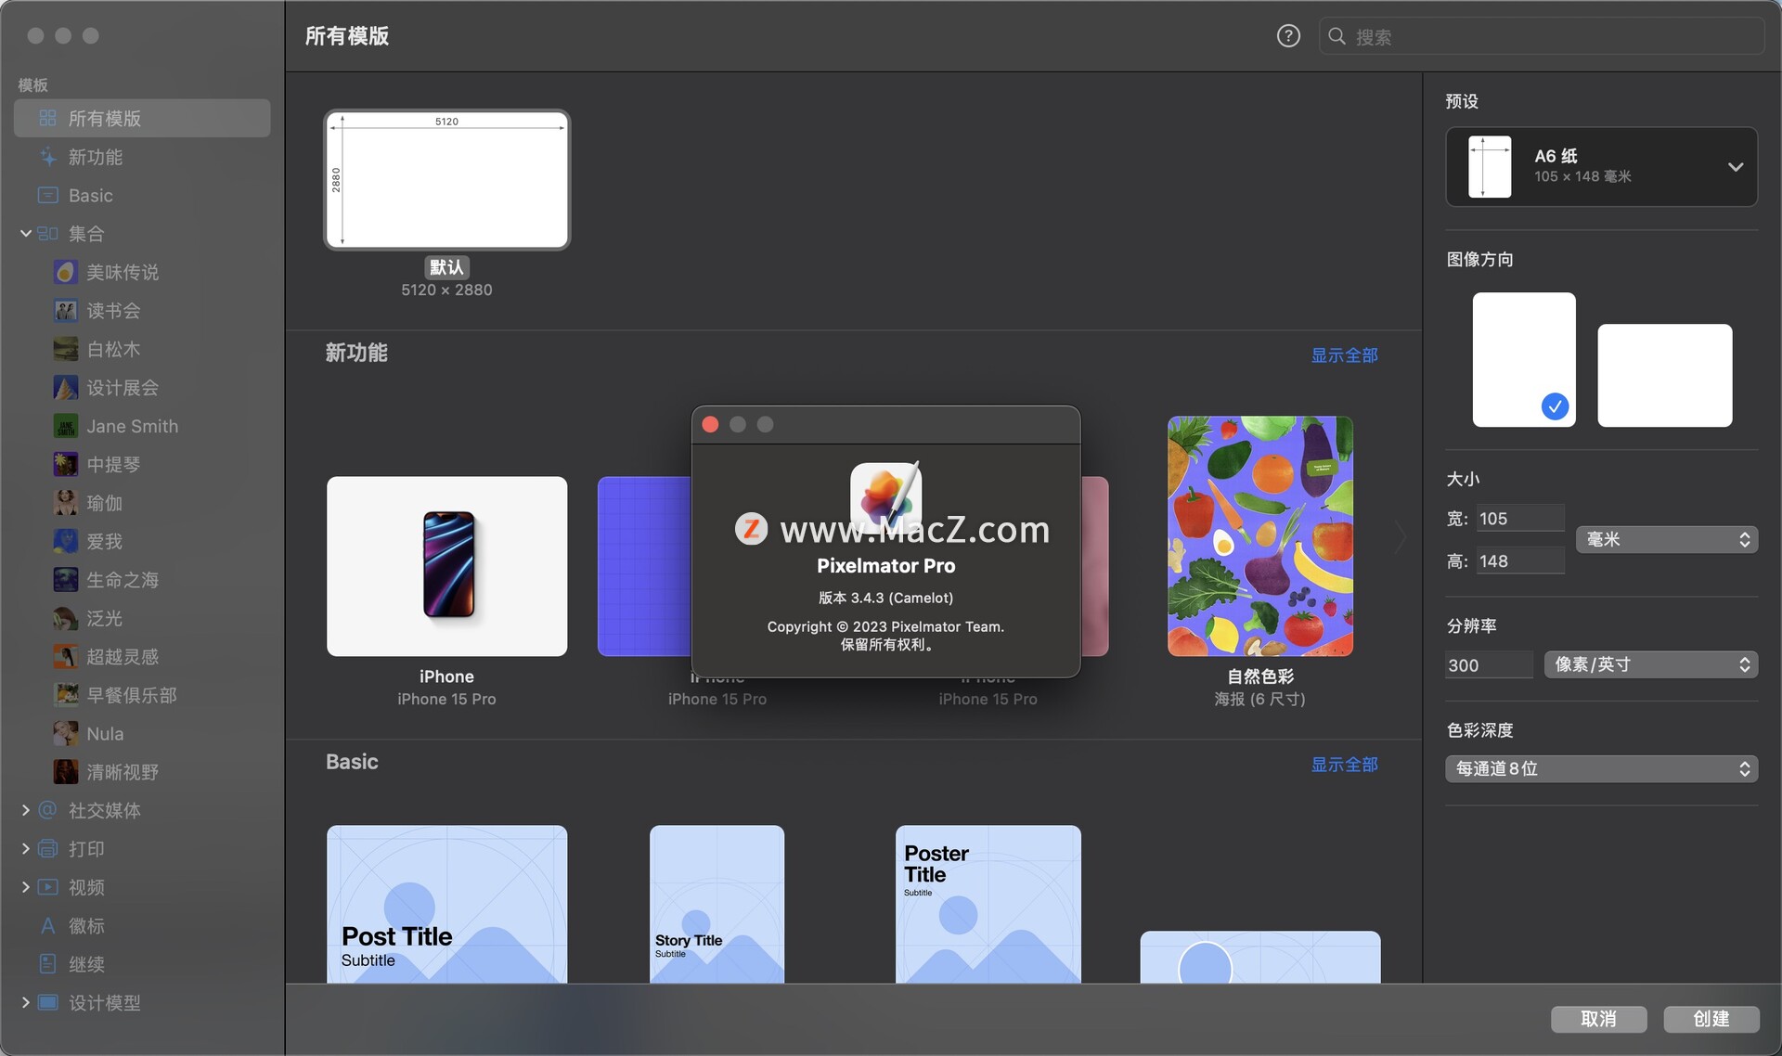The image size is (1782, 1056).
Task: Click the 搜索 search field
Action: [1542, 36]
